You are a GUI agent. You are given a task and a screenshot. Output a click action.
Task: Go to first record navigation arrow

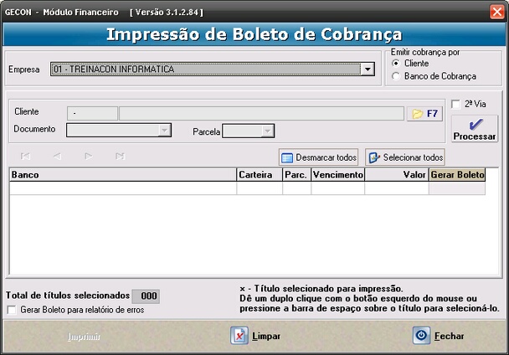tap(26, 157)
